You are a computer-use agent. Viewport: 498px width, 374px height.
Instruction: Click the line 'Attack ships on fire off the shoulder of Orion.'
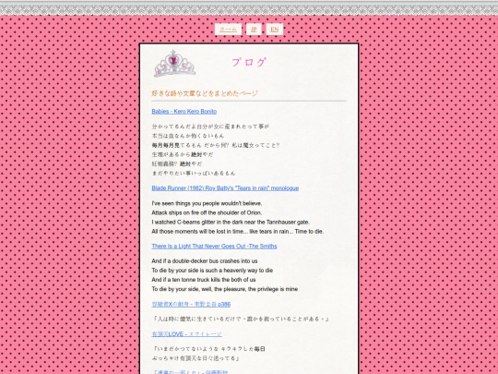point(207,212)
